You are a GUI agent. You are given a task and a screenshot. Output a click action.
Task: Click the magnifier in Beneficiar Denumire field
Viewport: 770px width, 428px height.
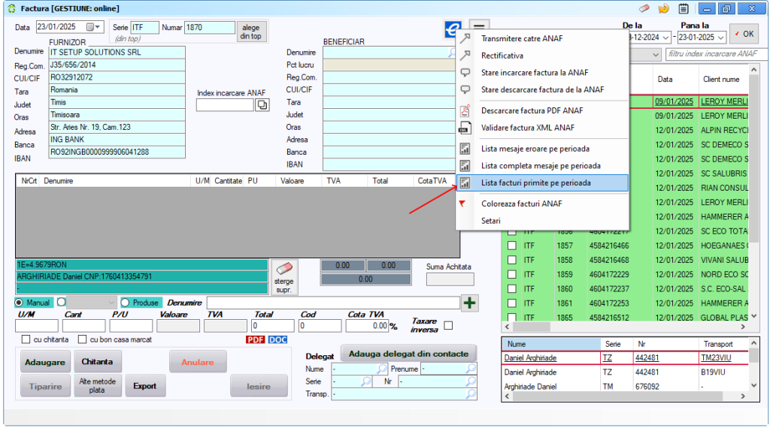pos(451,53)
